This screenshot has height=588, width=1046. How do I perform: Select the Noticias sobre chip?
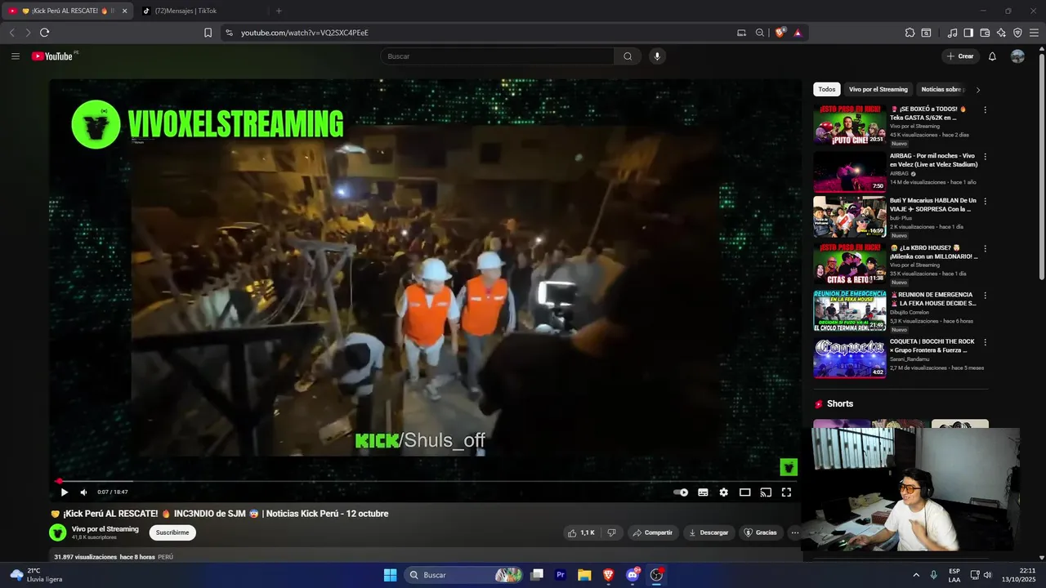pos(941,90)
